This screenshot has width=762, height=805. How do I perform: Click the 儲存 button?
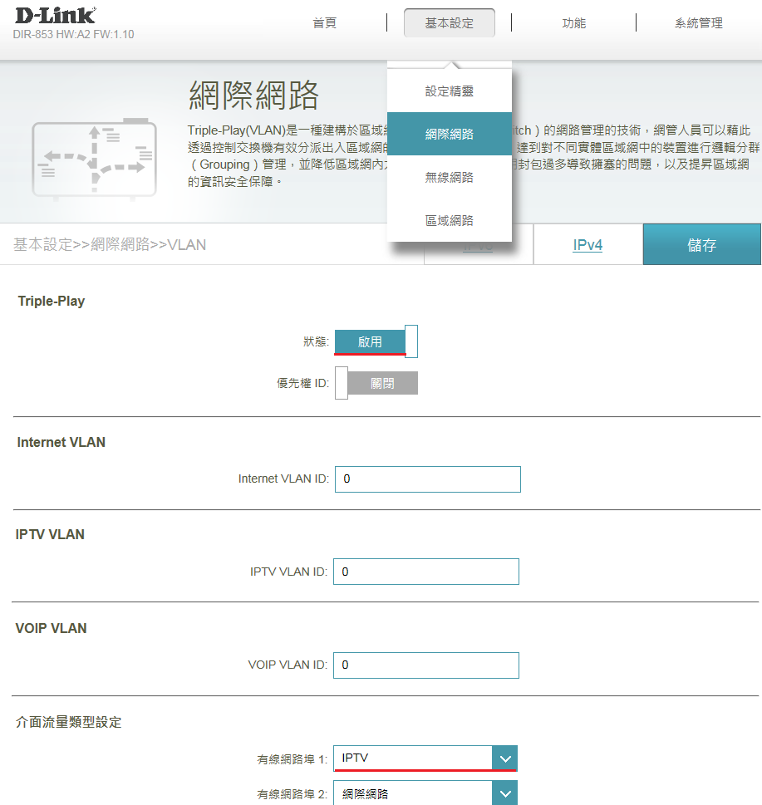[x=701, y=245]
